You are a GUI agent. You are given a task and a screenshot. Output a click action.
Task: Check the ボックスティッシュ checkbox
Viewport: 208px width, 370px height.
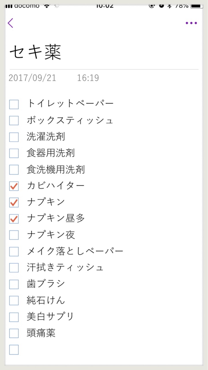click(14, 121)
